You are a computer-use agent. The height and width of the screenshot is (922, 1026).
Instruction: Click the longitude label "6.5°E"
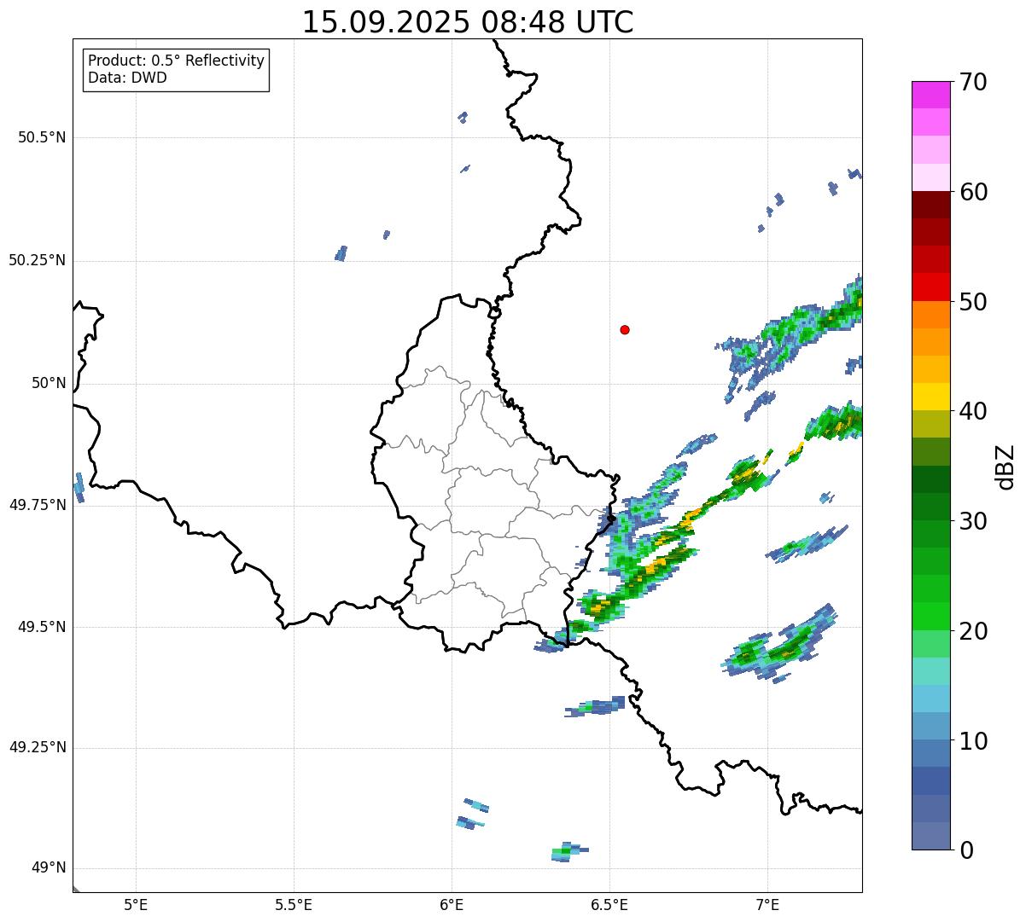(609, 905)
